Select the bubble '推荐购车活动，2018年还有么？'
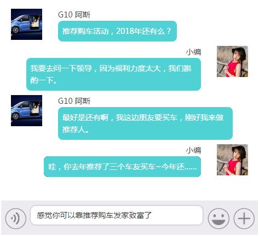Image resolution: width=259 pixels, height=236 pixels. 117,31
